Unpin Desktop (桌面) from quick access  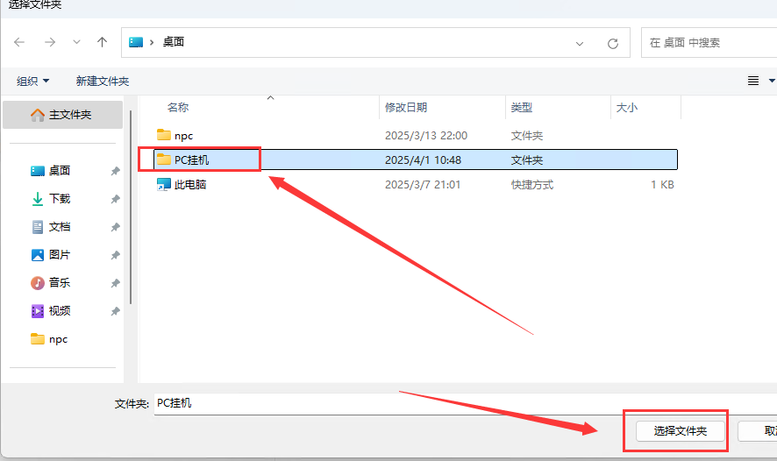[x=115, y=172]
